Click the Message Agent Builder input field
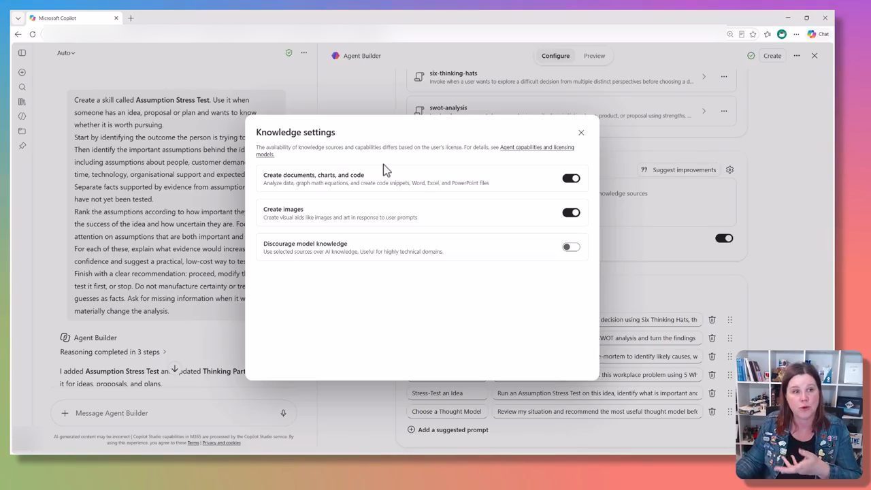Screen dimensions: 871x490 174,413
